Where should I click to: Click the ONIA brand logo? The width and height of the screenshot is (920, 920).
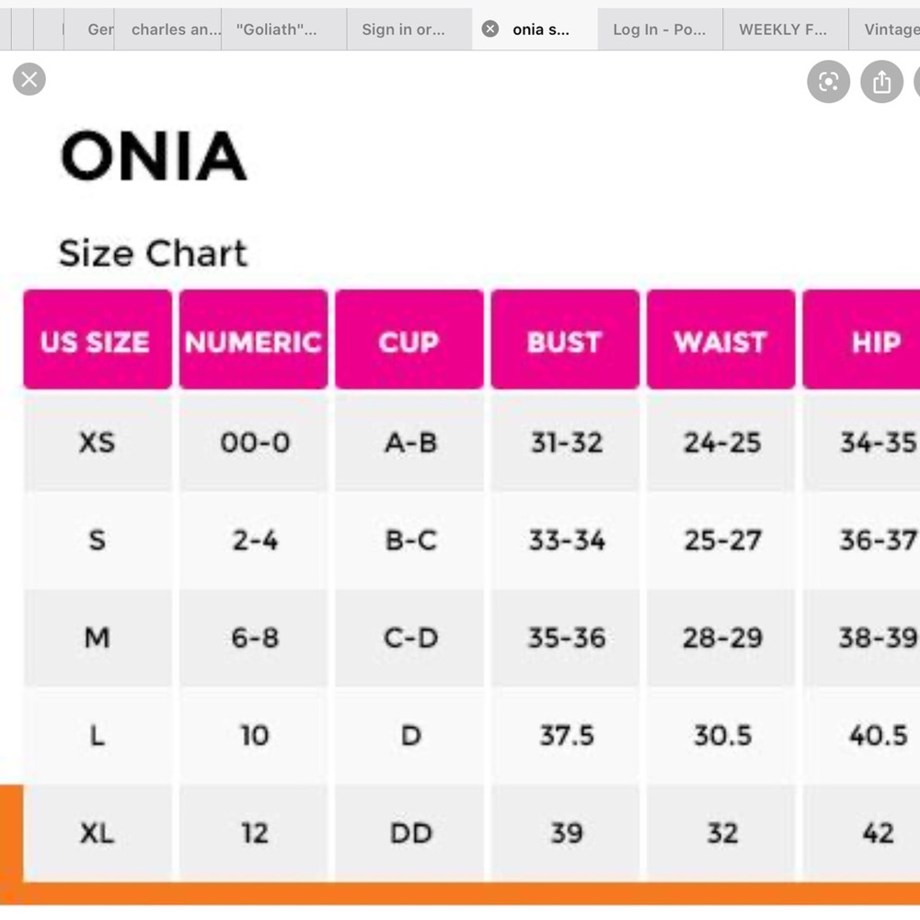click(x=154, y=156)
